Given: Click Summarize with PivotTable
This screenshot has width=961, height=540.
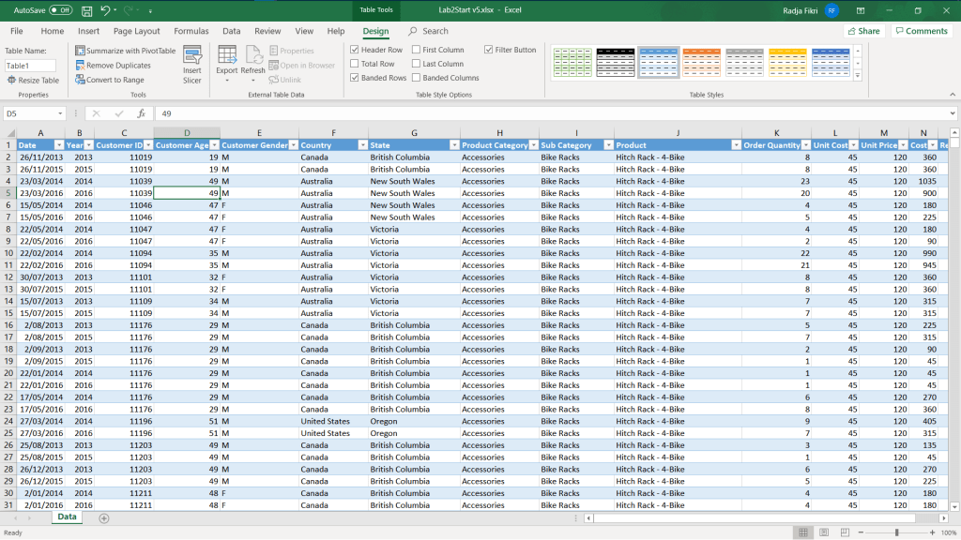Looking at the screenshot, I should [x=125, y=51].
